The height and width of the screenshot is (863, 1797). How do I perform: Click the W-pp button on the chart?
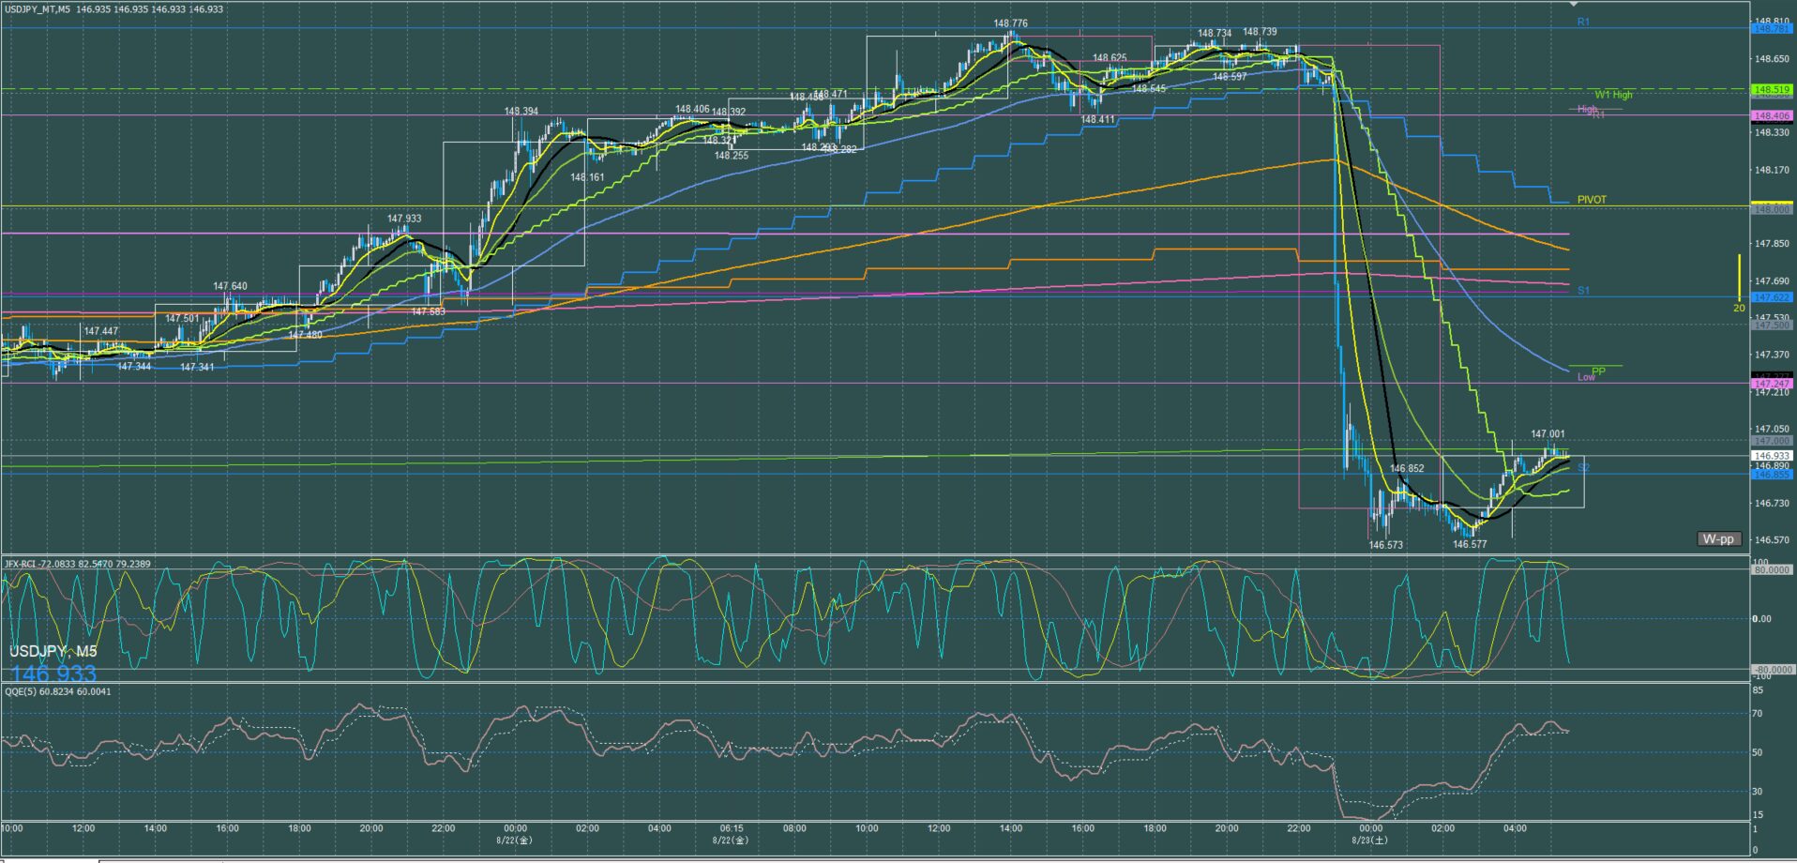coord(1718,539)
